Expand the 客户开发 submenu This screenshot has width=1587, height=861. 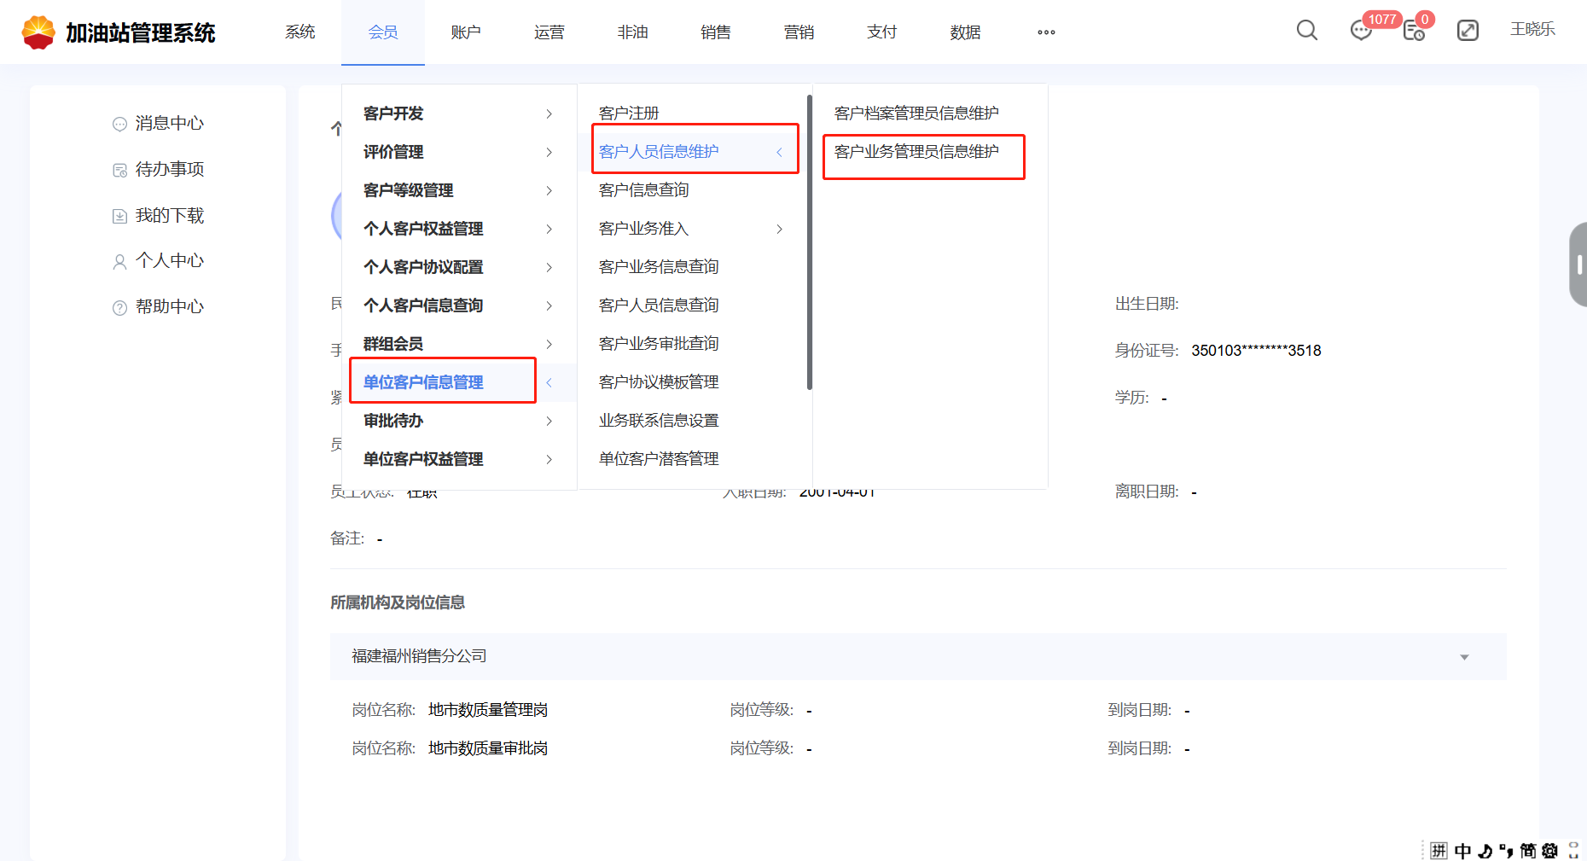pos(459,113)
